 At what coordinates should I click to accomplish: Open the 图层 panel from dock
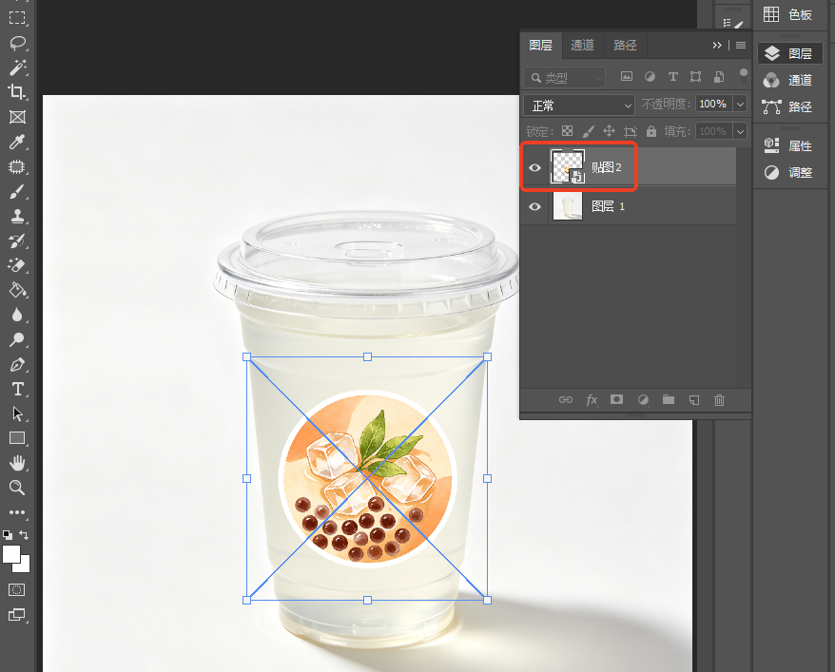pyautogui.click(x=789, y=54)
